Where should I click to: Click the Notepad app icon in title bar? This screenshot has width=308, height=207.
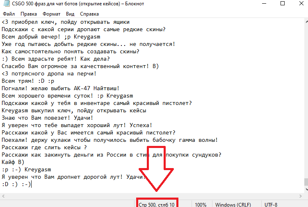click(7, 4)
